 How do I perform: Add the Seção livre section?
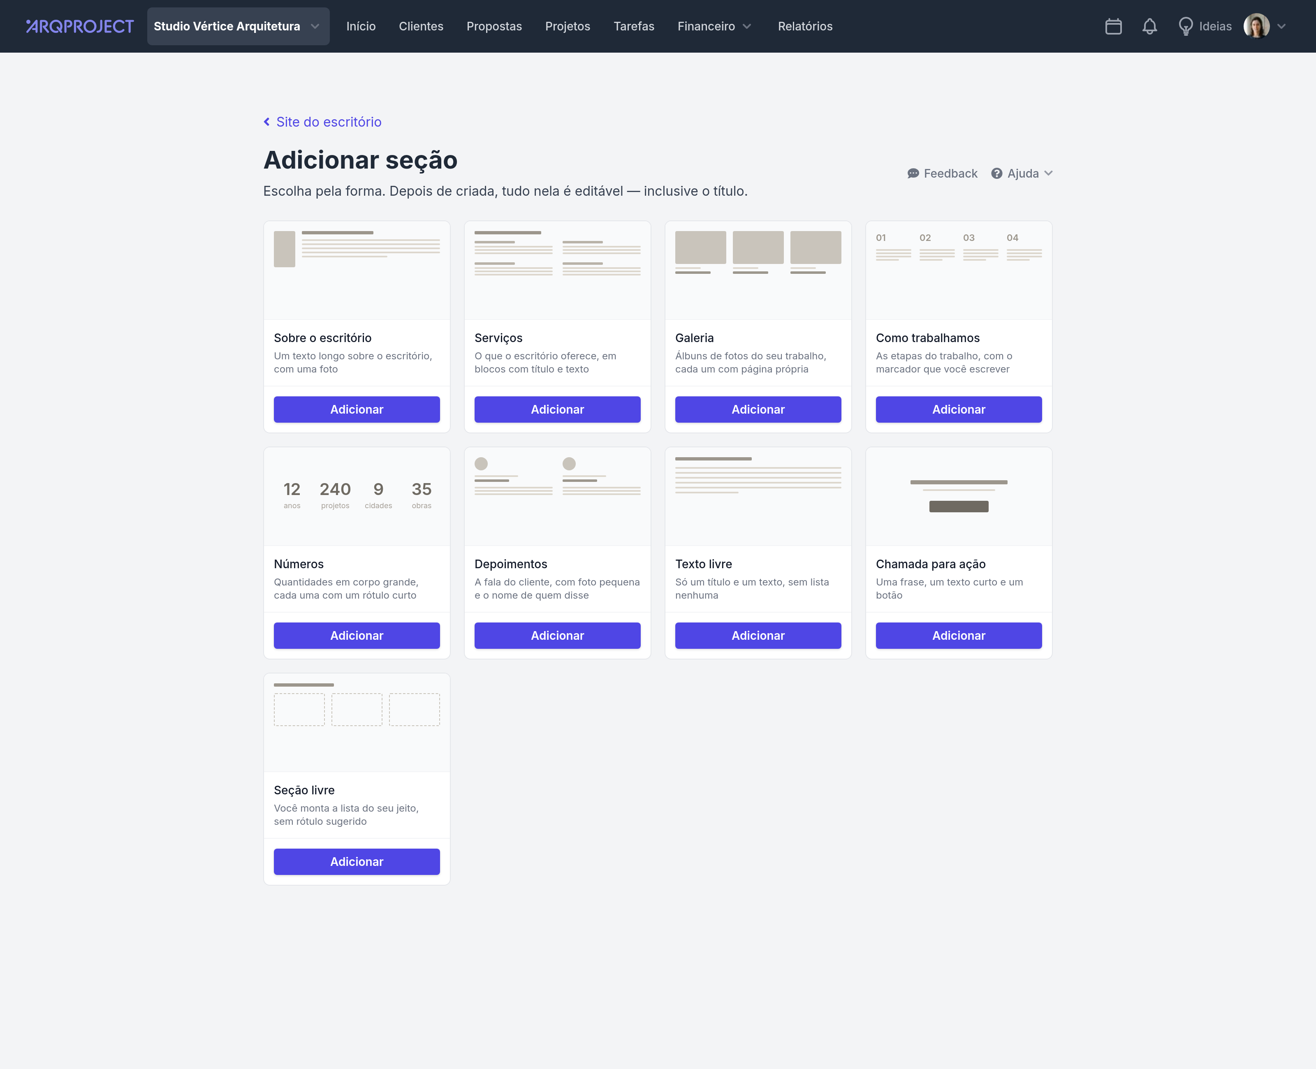(357, 861)
